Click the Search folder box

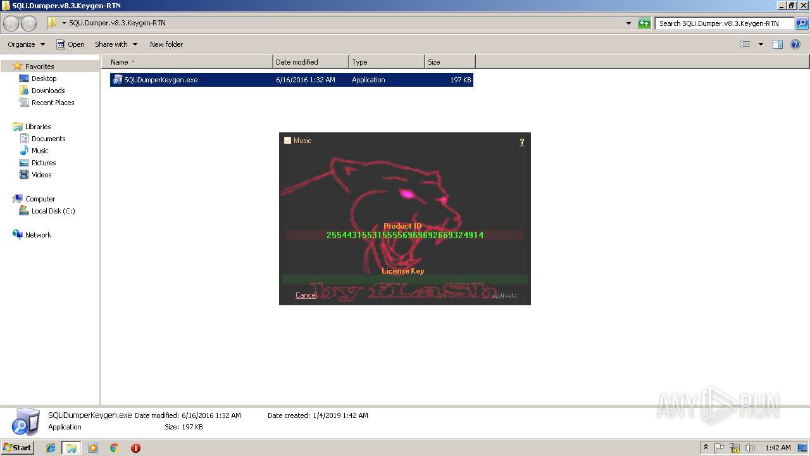pyautogui.click(x=724, y=23)
